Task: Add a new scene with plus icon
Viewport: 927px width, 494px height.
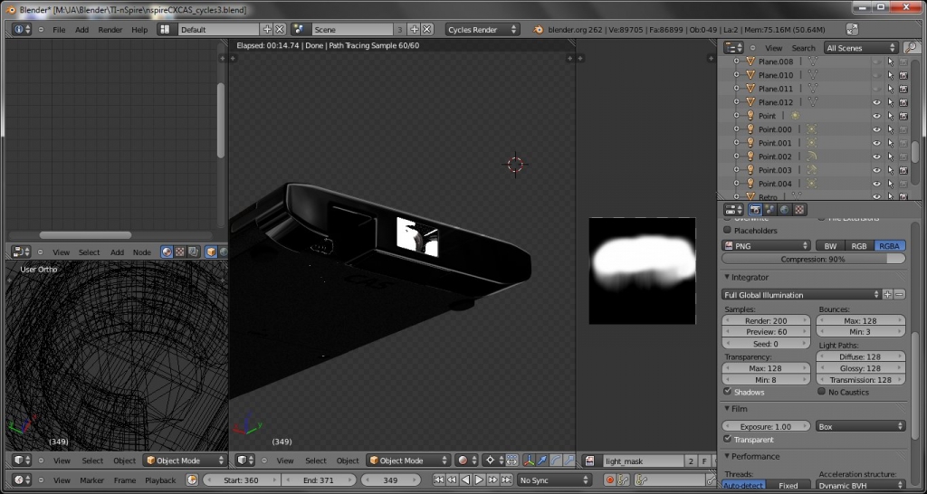Action: point(415,29)
